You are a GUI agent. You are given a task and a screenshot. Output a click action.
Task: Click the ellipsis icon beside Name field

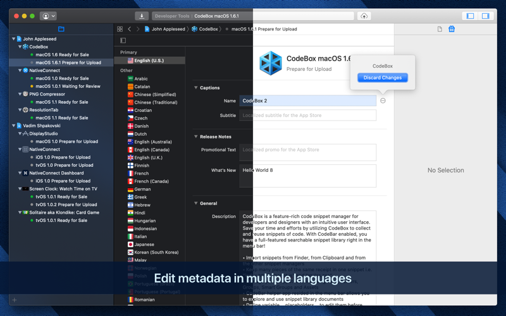click(383, 100)
